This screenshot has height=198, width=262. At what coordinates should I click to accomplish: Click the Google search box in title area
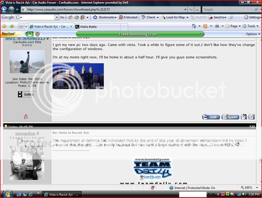click(x=228, y=10)
